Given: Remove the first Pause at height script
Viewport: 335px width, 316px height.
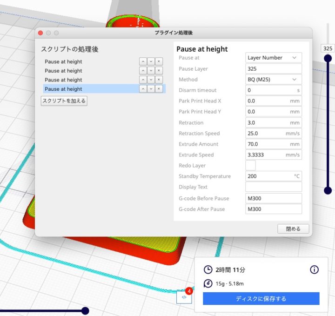Looking at the screenshot, I should pyautogui.click(x=159, y=61).
